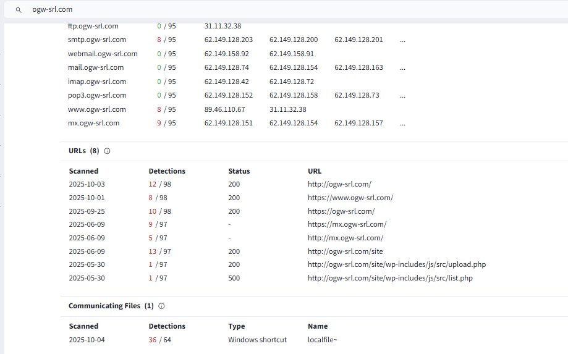Select IP 62.149.128.152

[229, 95]
